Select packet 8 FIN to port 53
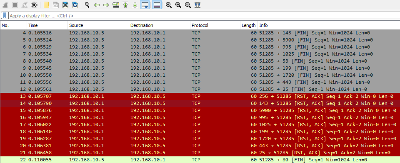This screenshot has height=163, width=400. tap(200, 61)
